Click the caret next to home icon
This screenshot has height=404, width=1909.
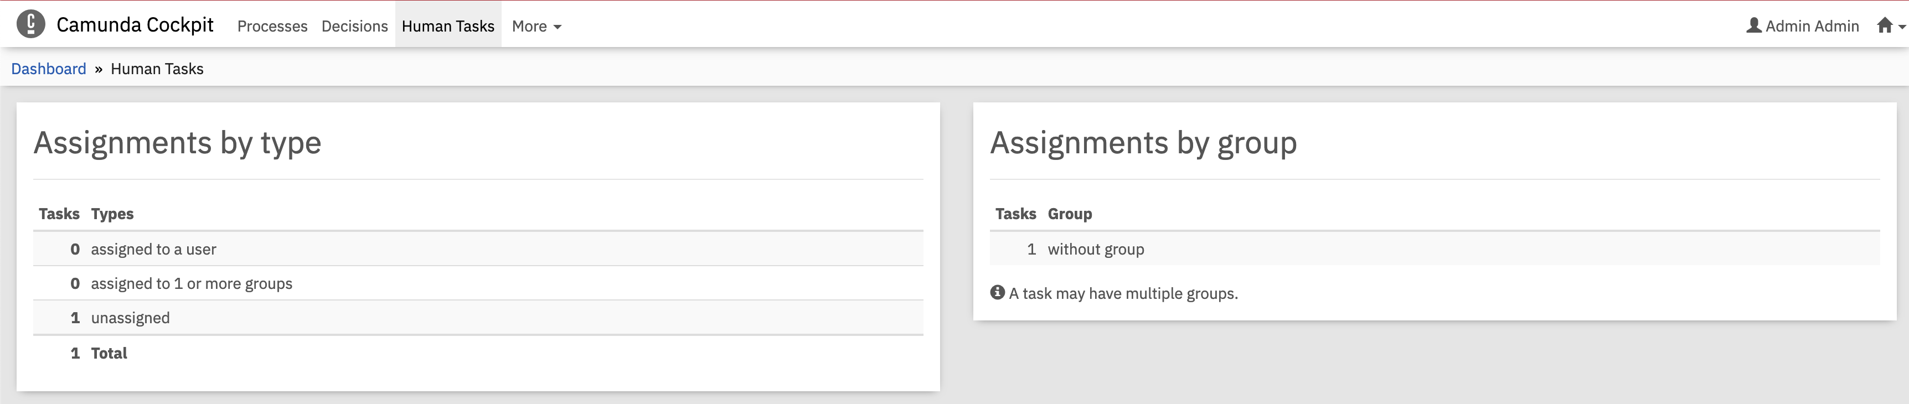click(1902, 28)
